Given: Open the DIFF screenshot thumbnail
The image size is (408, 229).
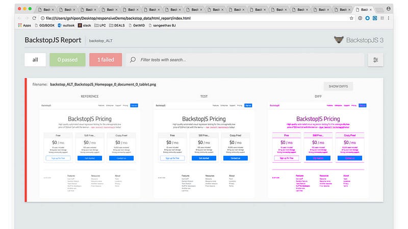Looking at the screenshot, I should [x=318, y=150].
